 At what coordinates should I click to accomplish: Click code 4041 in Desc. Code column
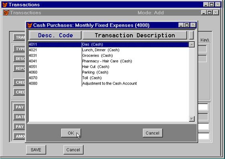[33, 61]
